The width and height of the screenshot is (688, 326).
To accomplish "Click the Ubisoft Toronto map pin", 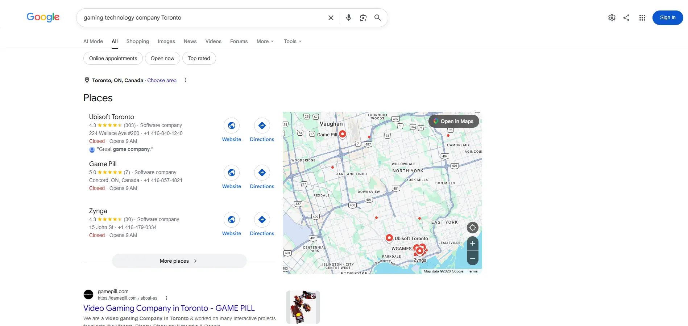I will [389, 238].
